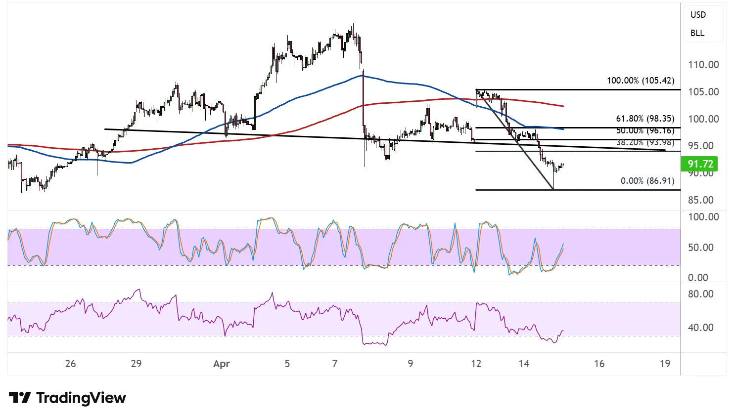
Task: Click the purple RSI line's last point
Action: click(563, 331)
